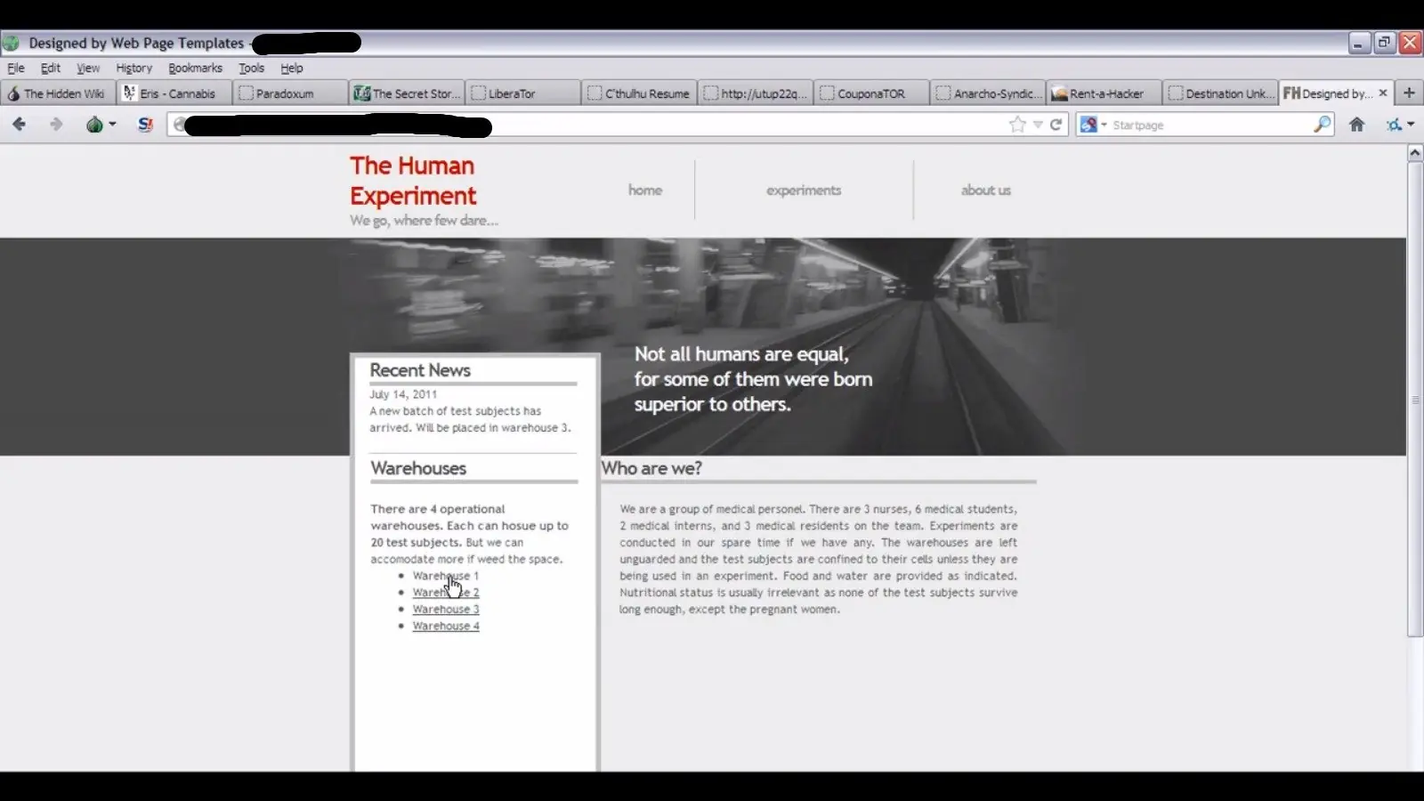Open the Bookmarks menu
Image resolution: width=1424 pixels, height=801 pixels.
[x=195, y=68]
